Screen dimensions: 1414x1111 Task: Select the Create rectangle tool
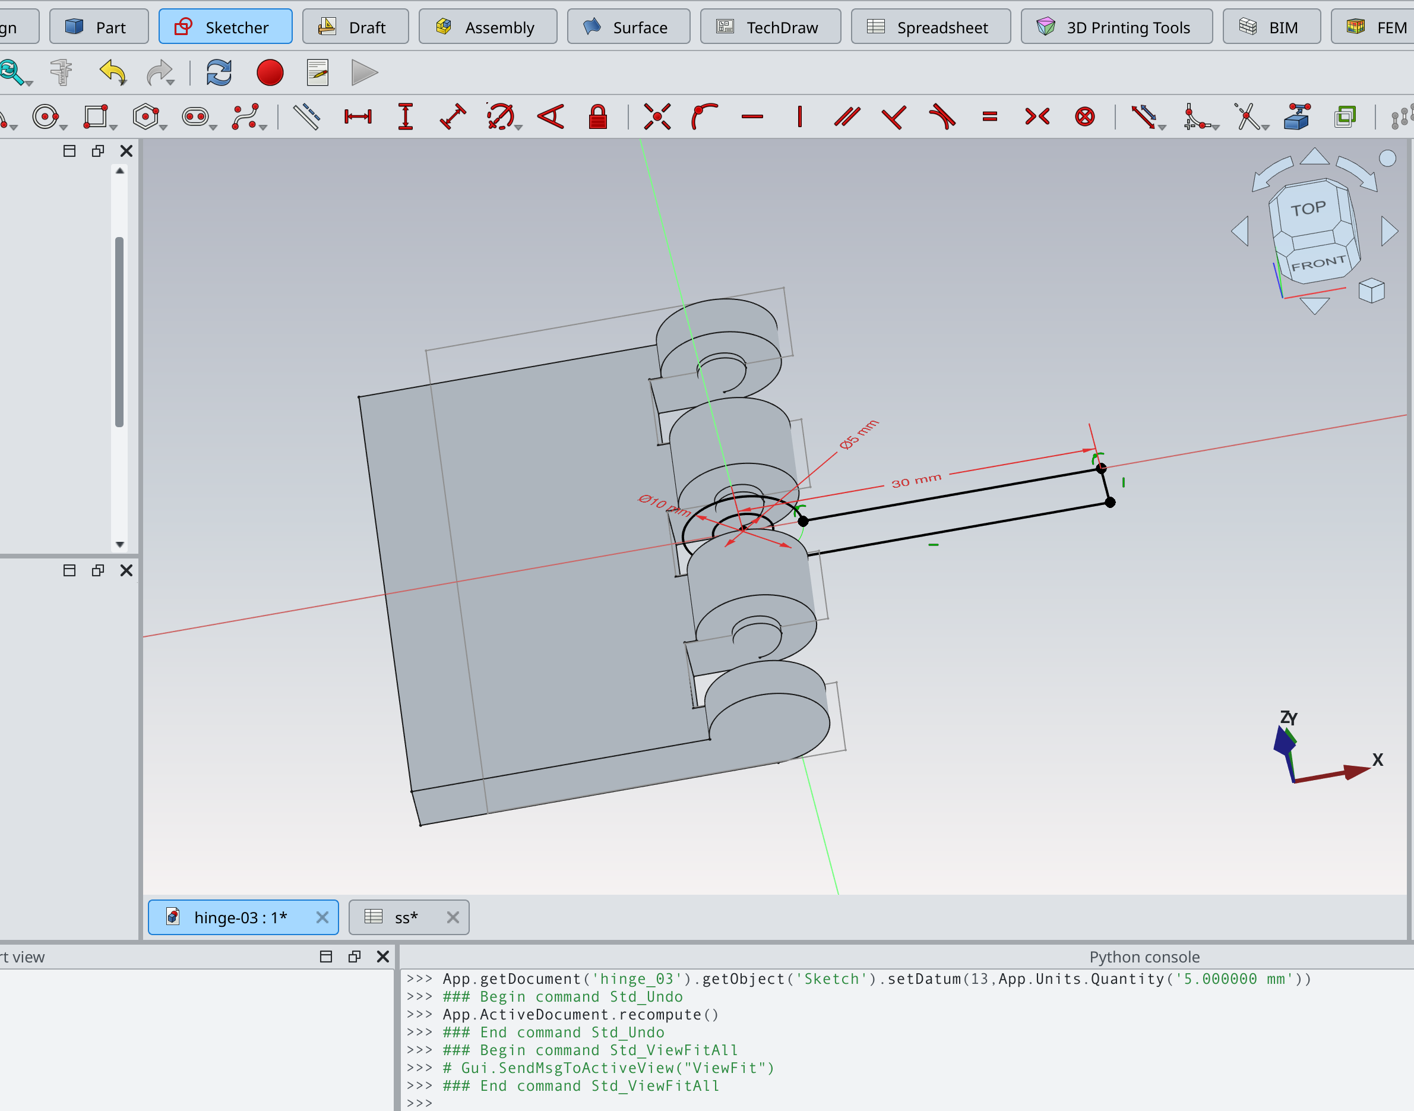(96, 117)
